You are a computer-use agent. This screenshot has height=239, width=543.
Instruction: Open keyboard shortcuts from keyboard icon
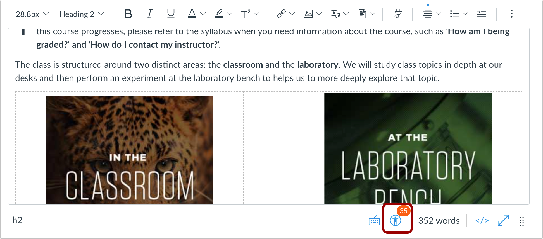click(x=374, y=221)
